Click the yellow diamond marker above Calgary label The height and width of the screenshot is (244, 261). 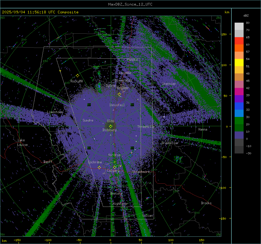[115, 167]
